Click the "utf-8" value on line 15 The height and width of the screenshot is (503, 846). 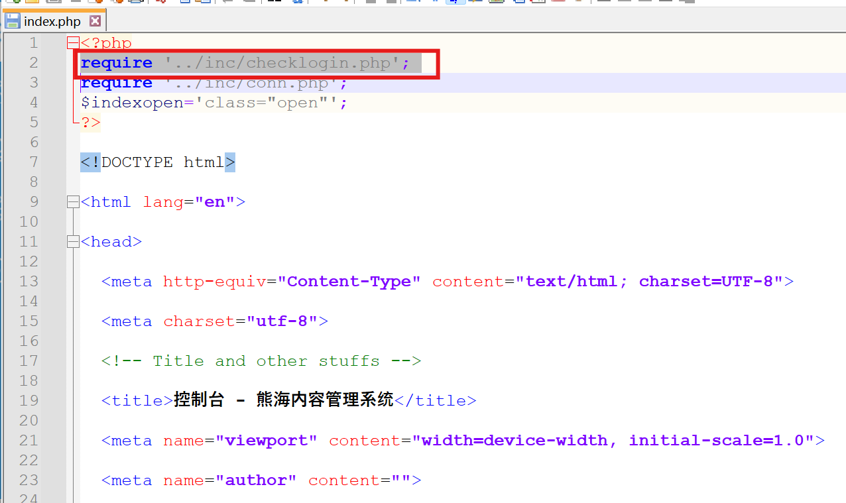(282, 321)
